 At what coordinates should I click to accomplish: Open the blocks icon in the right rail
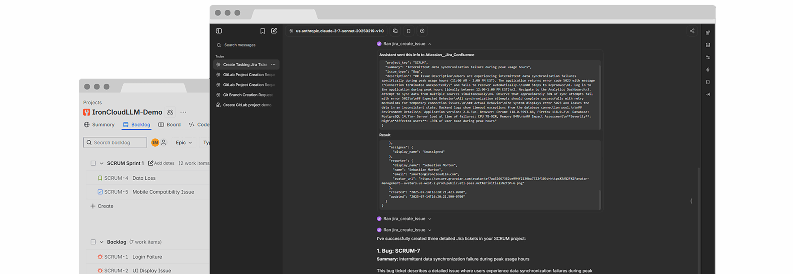click(x=708, y=32)
